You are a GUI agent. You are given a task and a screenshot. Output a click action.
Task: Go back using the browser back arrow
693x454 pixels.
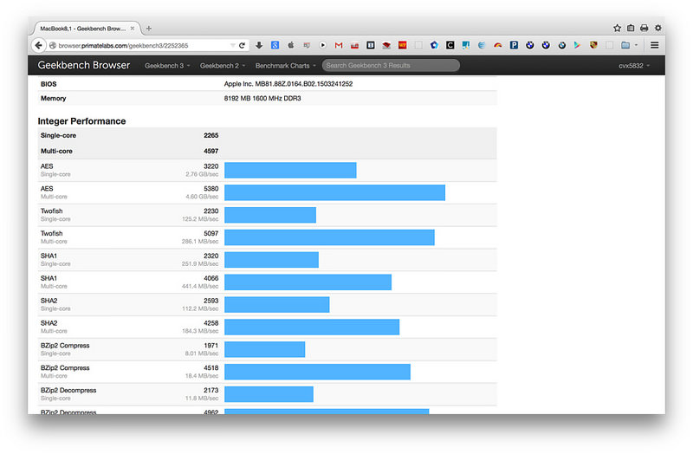click(38, 45)
